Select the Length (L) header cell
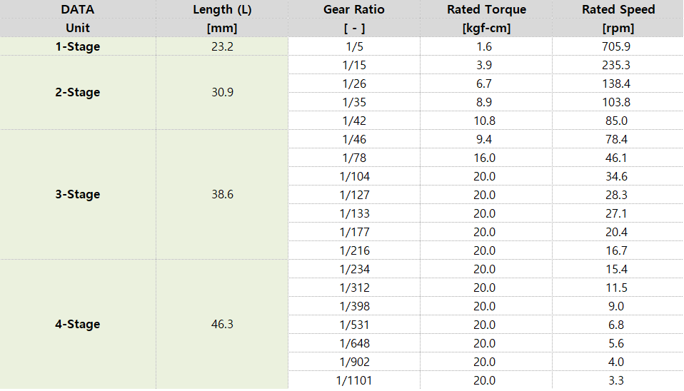Viewport: 684px width, 391px height. (222, 9)
